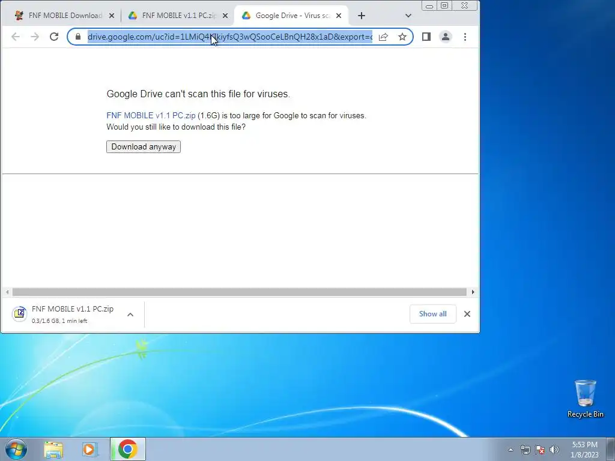View site information via the lock icon
615x461 pixels.
78,37
